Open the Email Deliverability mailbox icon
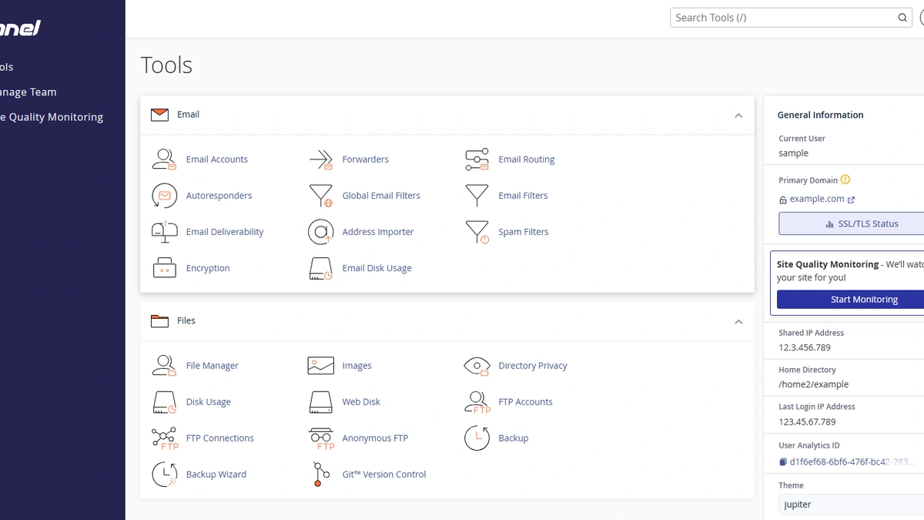 point(164,232)
